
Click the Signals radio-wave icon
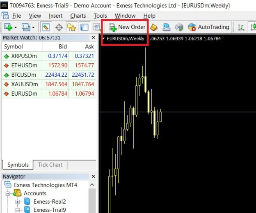[179, 27]
